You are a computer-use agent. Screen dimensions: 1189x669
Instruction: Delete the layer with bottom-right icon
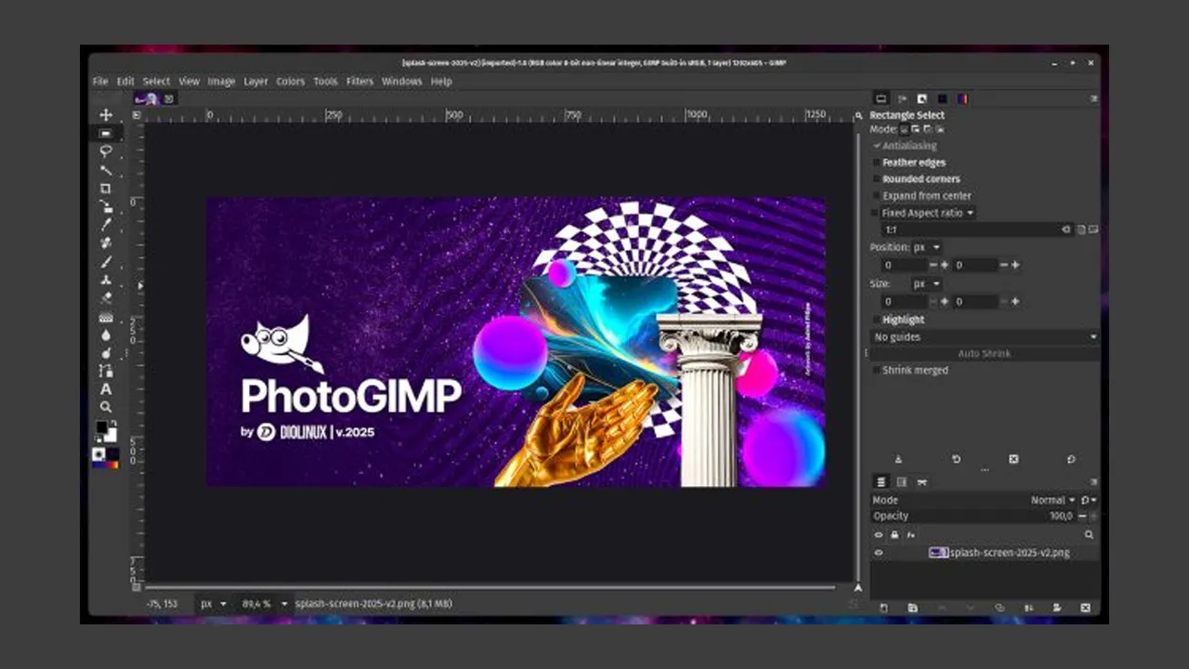coord(1085,608)
